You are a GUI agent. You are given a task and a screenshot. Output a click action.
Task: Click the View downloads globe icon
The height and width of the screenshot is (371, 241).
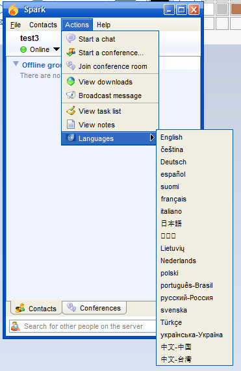pyautogui.click(x=71, y=81)
